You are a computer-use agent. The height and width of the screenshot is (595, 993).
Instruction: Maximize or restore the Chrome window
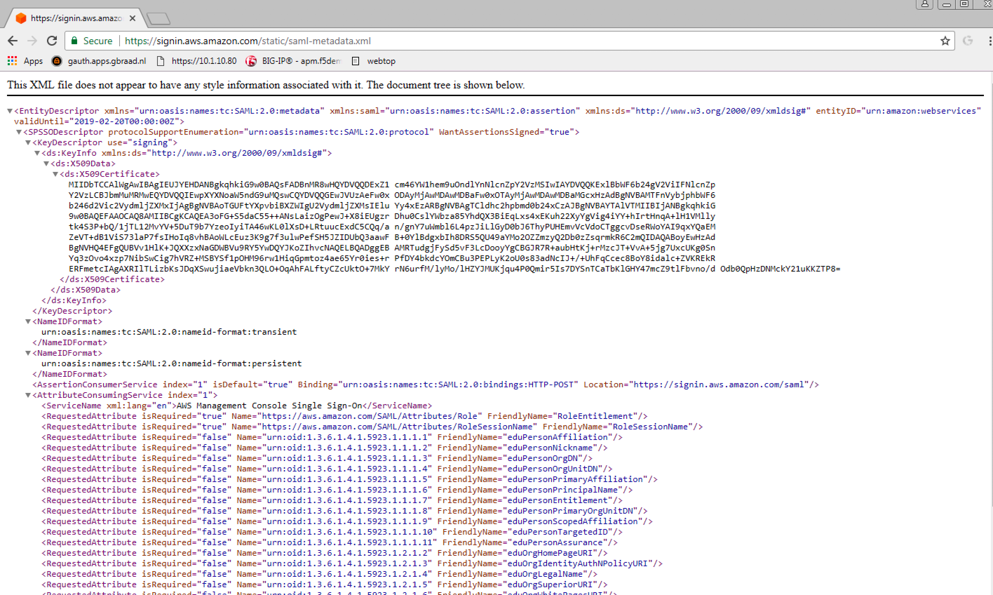(964, 4)
